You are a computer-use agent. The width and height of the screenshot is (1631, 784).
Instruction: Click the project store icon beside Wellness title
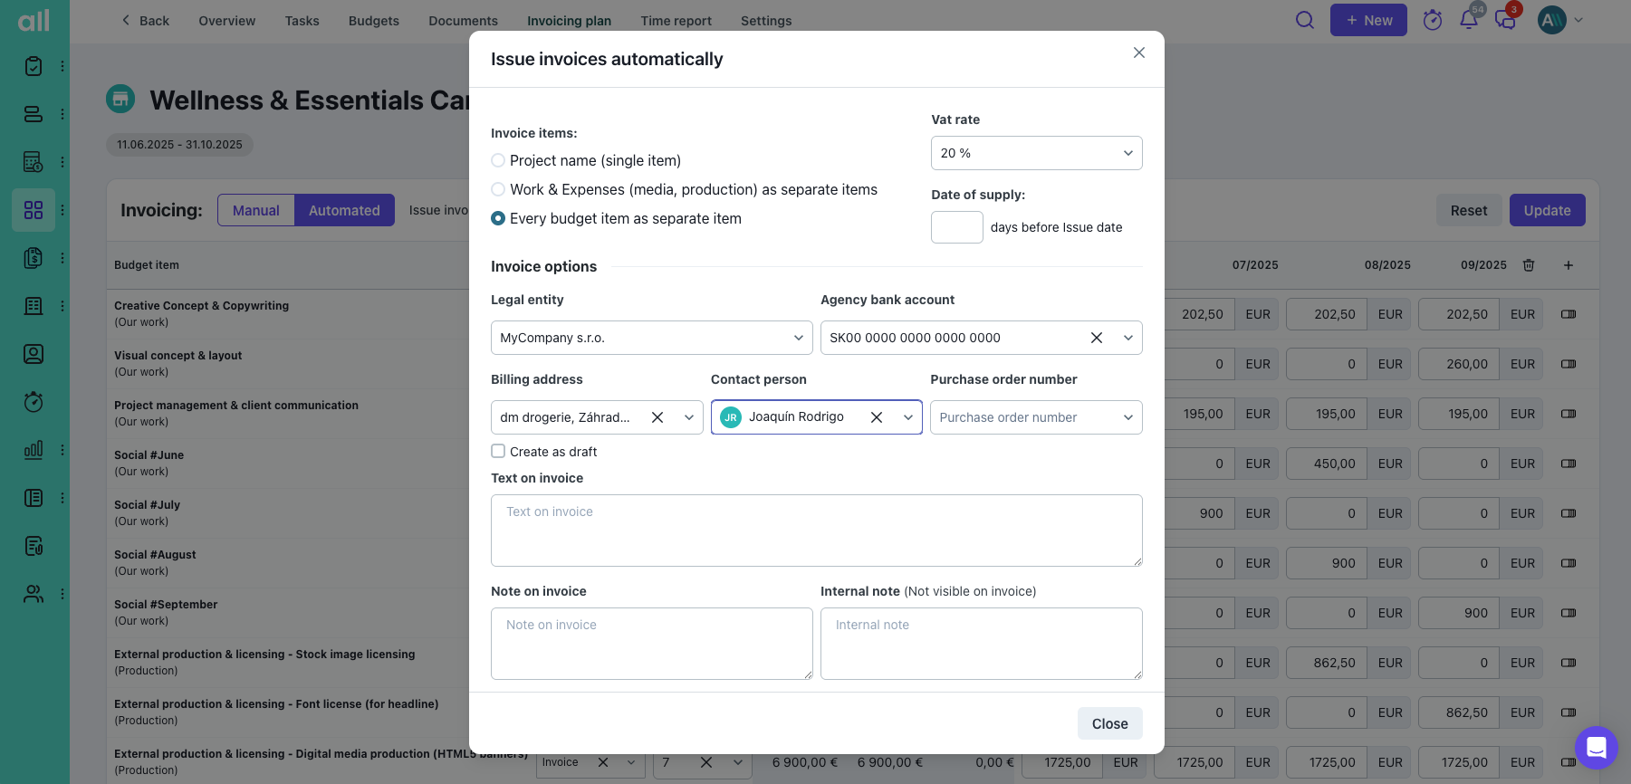pyautogui.click(x=120, y=99)
